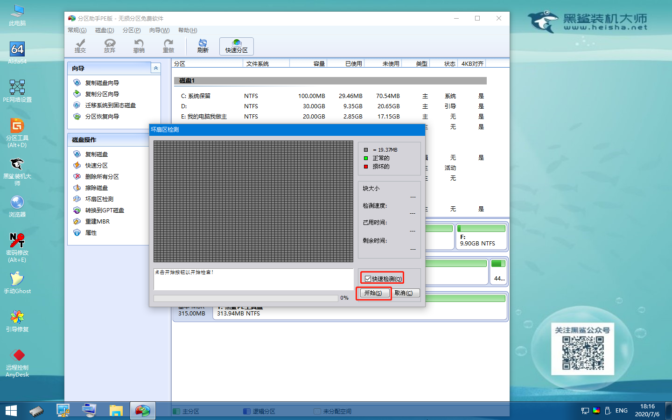Click the 撤销 (undo) toolbar icon
Viewport: 672px width, 420px height.
(x=139, y=46)
